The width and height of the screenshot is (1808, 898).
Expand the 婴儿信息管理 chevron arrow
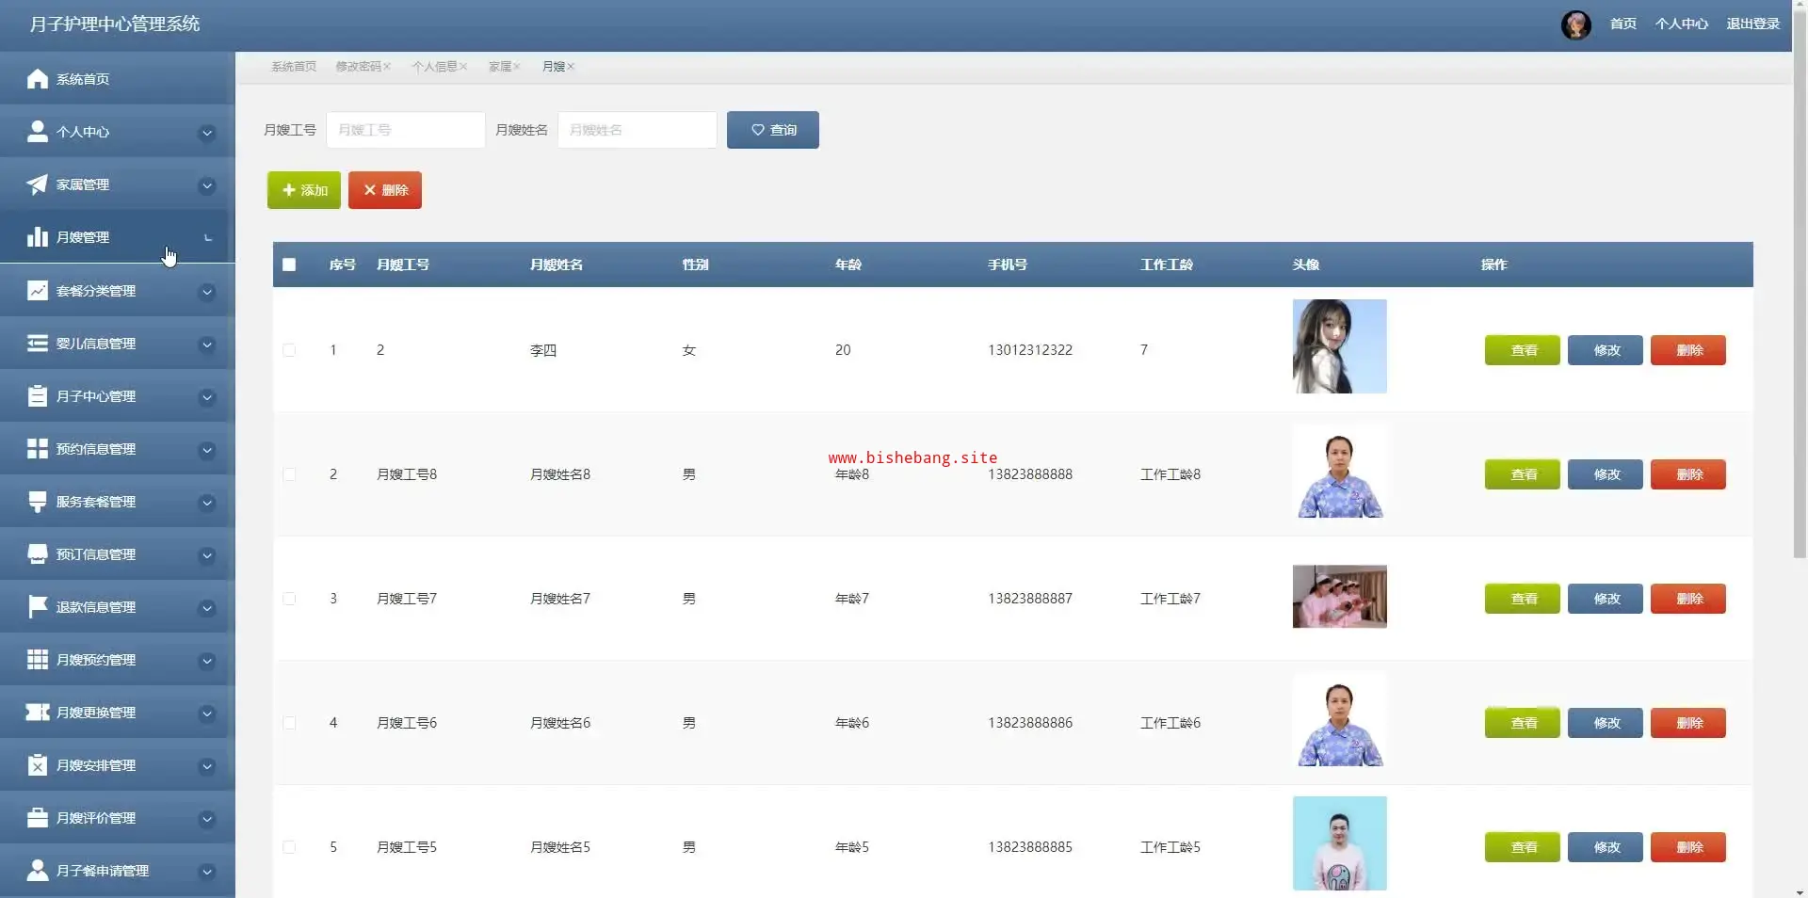tap(207, 345)
